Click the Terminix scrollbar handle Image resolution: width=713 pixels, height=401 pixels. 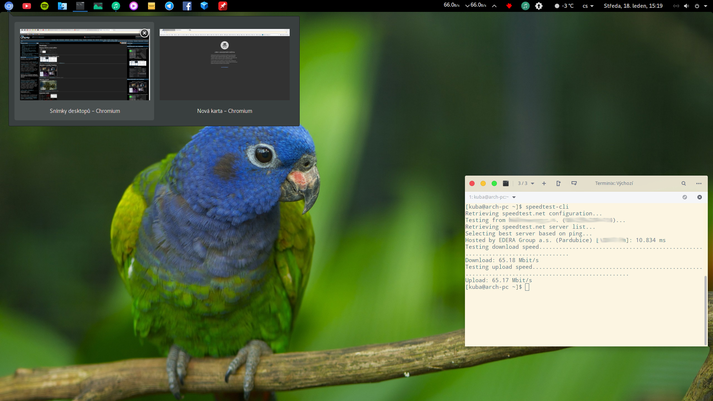(706, 310)
